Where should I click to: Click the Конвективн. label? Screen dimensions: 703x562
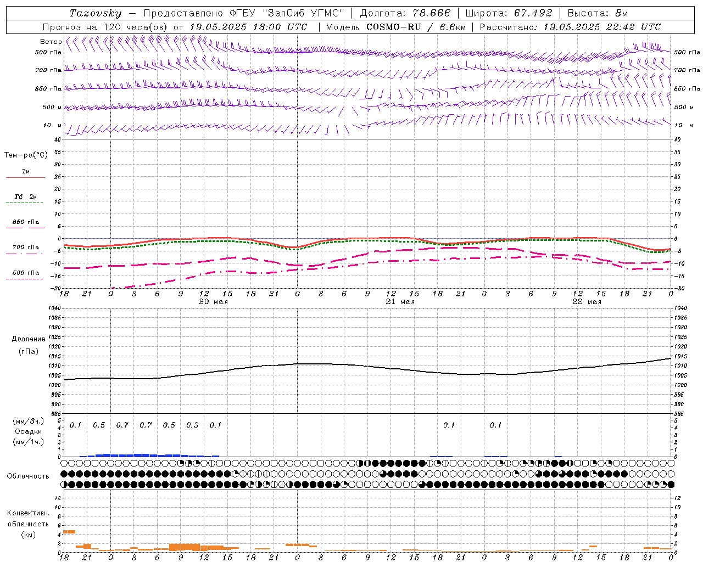pos(28,513)
